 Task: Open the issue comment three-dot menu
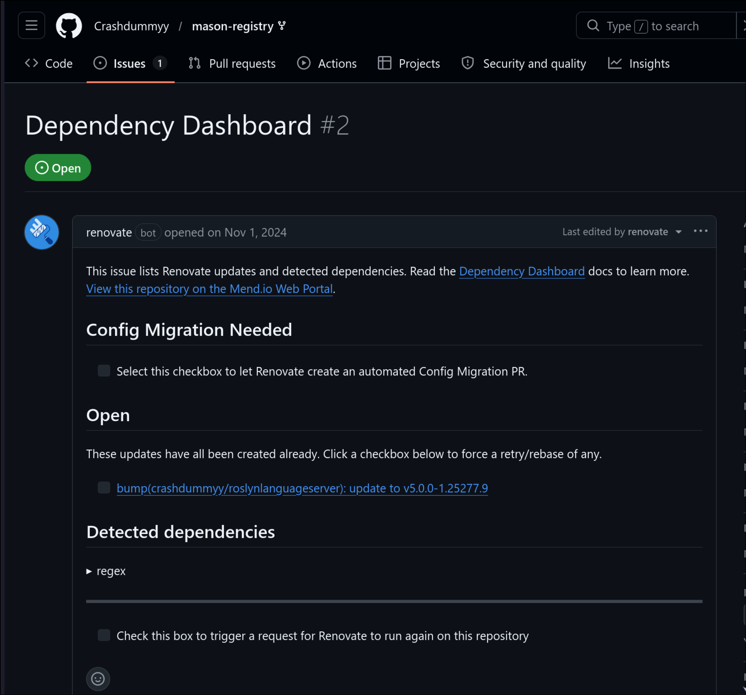700,231
